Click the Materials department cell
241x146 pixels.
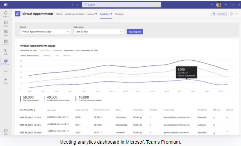point(201,125)
